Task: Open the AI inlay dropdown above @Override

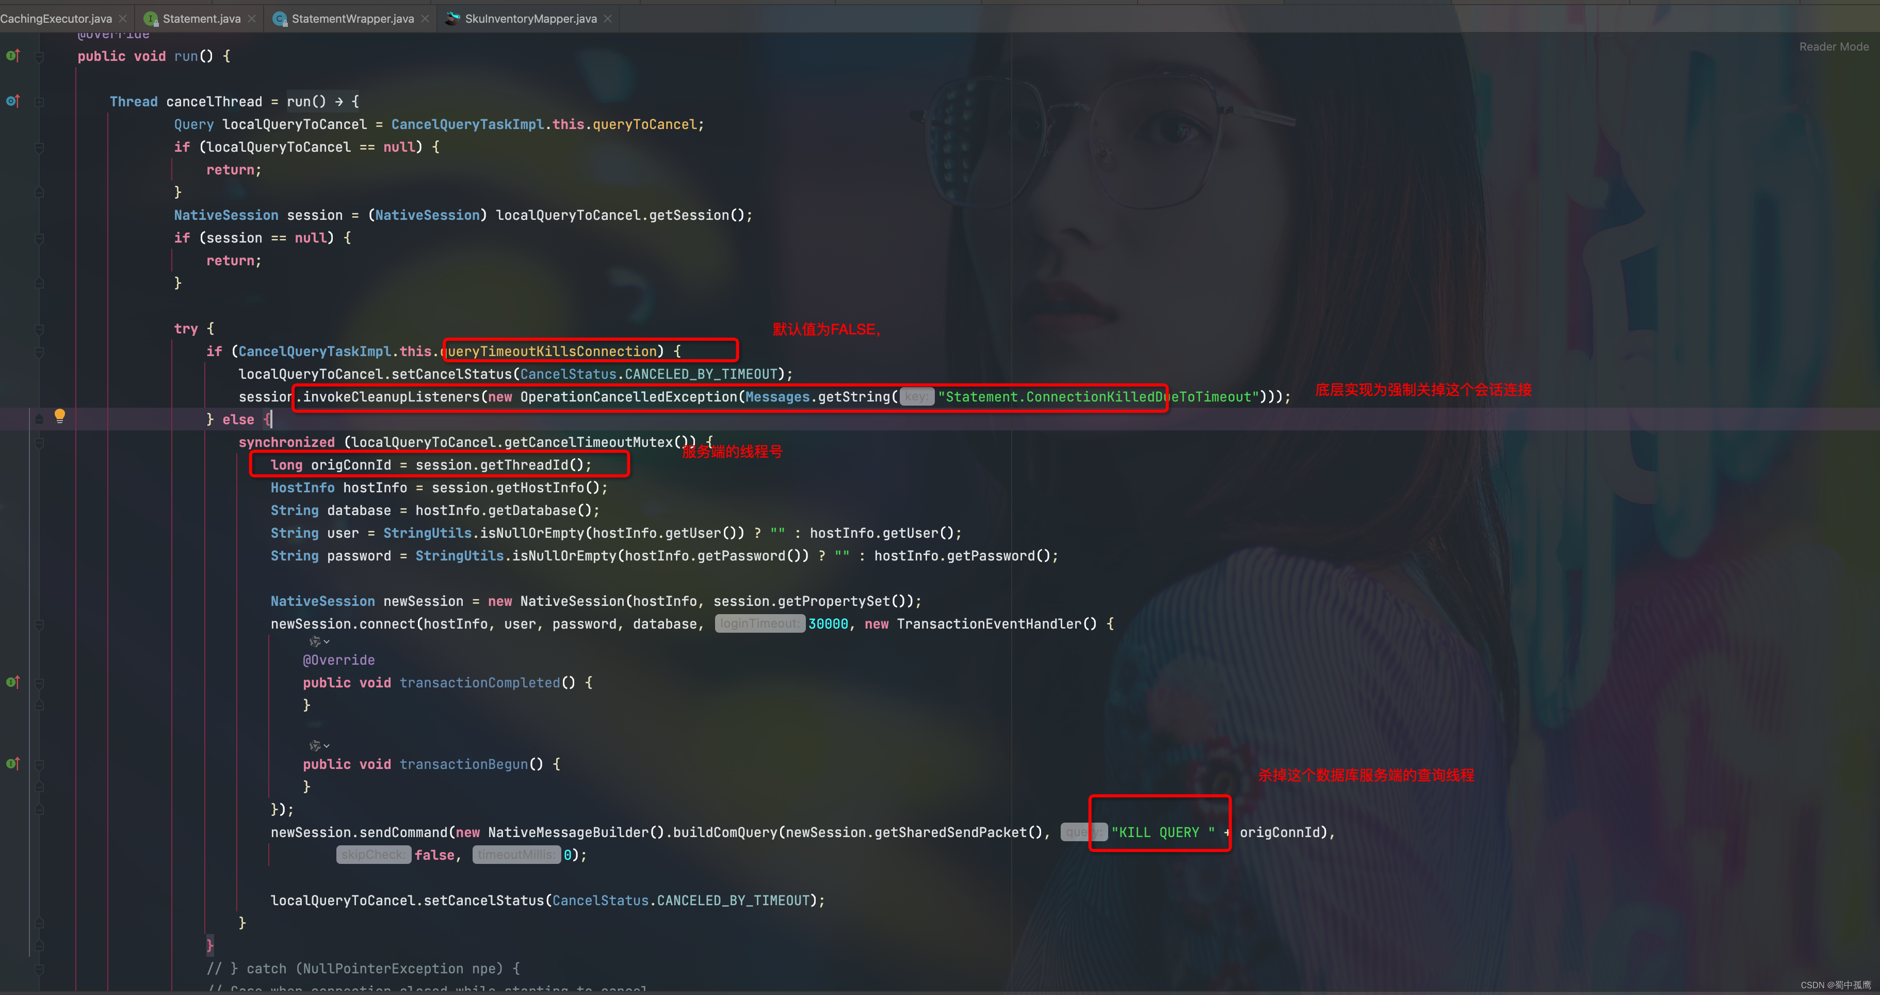Action: click(x=320, y=641)
